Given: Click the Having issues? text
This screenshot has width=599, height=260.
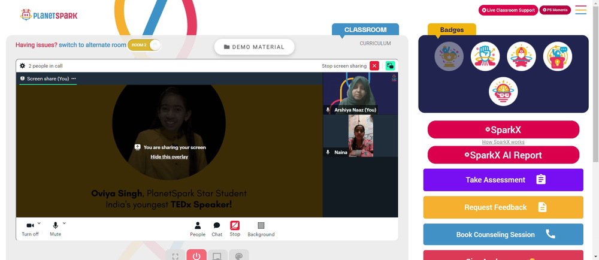Looking at the screenshot, I should [37, 45].
